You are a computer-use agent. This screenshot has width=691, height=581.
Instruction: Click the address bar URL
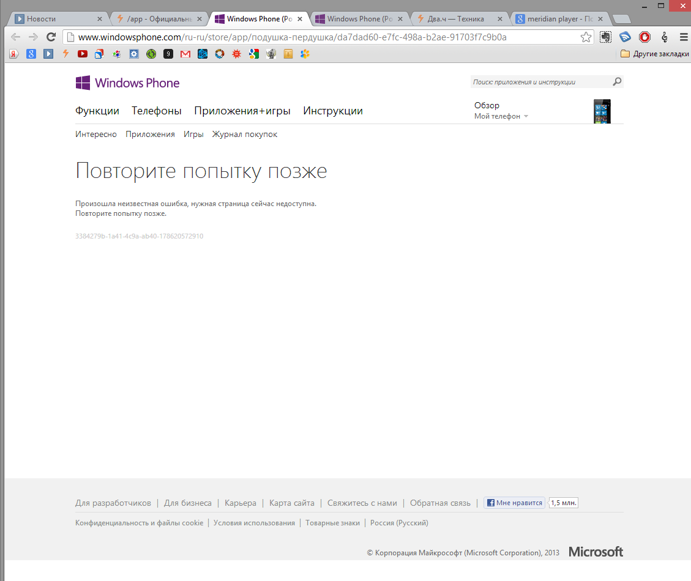(x=292, y=37)
